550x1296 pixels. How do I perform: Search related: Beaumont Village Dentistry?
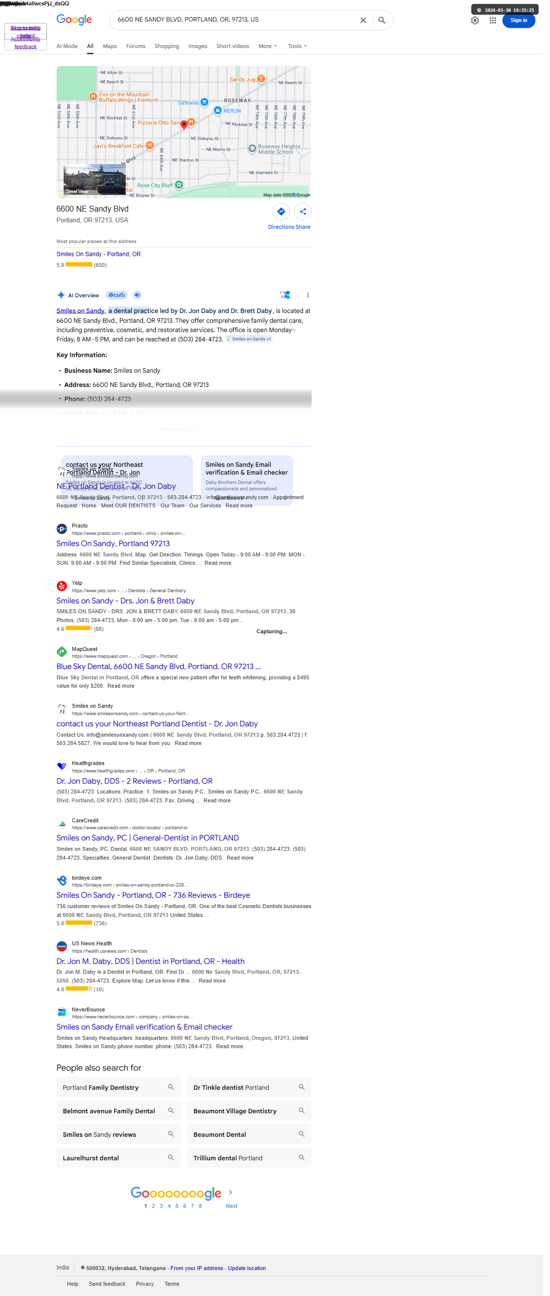[249, 1111]
